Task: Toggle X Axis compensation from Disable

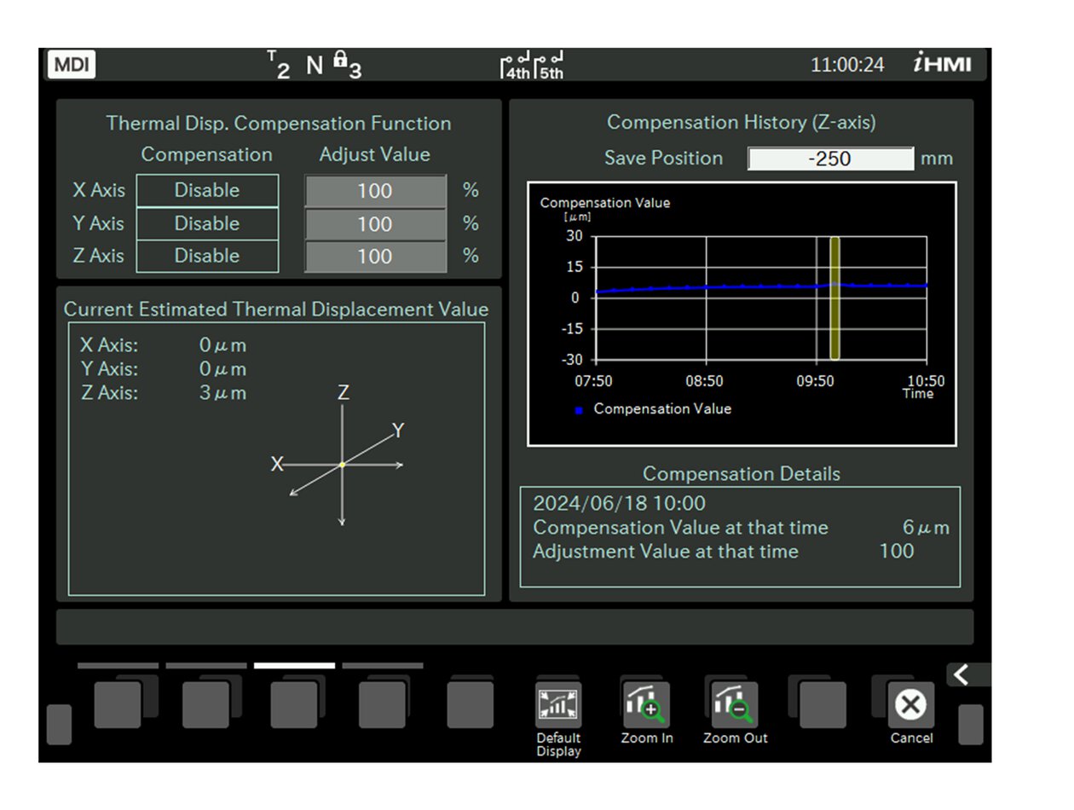Action: [207, 190]
